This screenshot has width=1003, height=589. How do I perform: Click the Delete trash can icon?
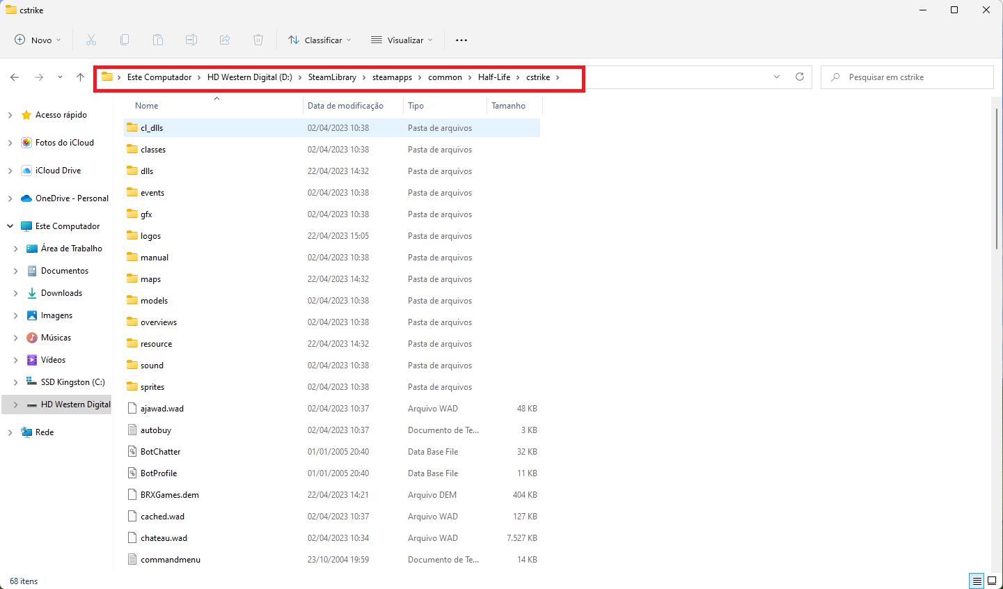pyautogui.click(x=258, y=40)
